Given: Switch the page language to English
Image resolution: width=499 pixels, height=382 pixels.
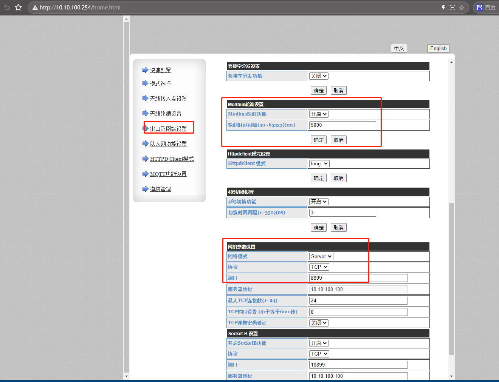Looking at the screenshot, I should click(x=438, y=48).
